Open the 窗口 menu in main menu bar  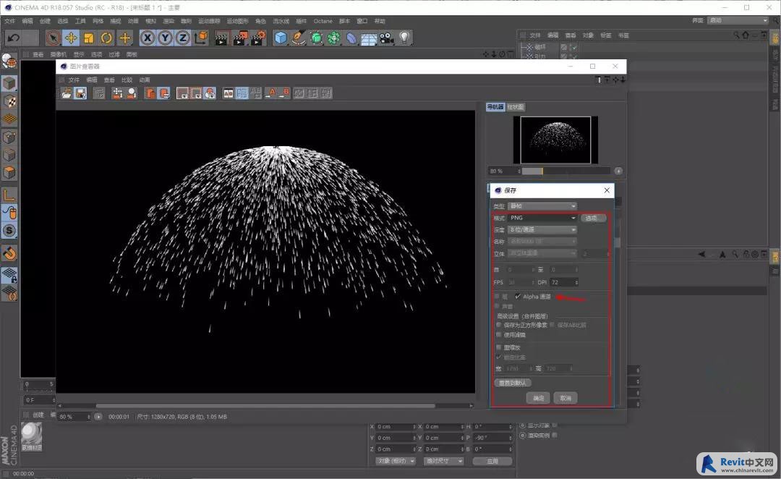[362, 21]
